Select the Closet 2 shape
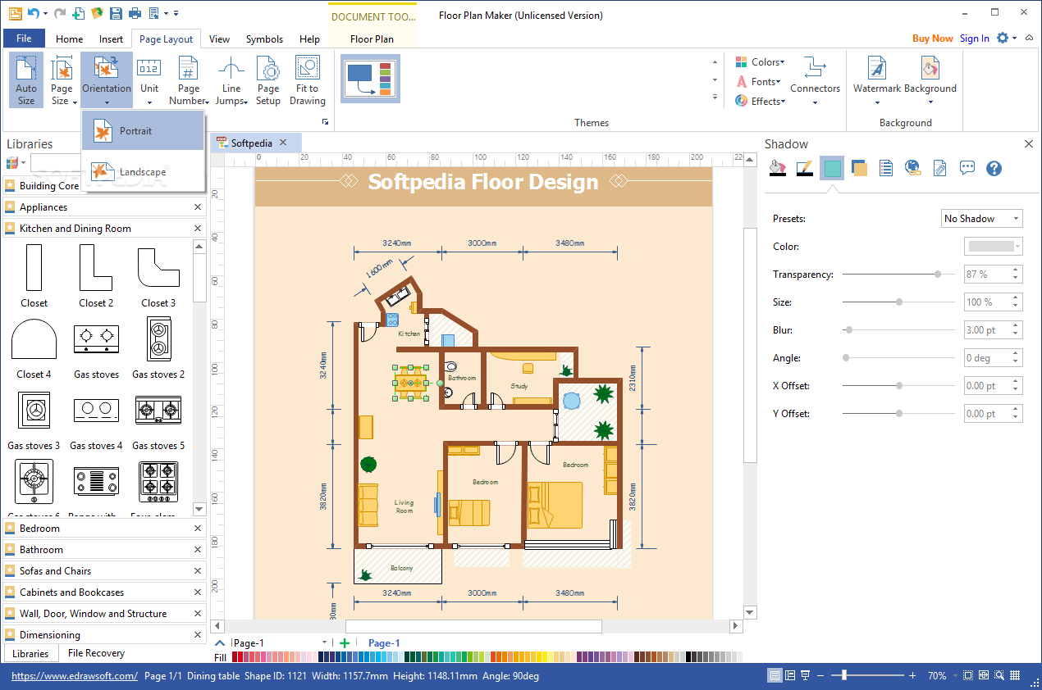 96,277
